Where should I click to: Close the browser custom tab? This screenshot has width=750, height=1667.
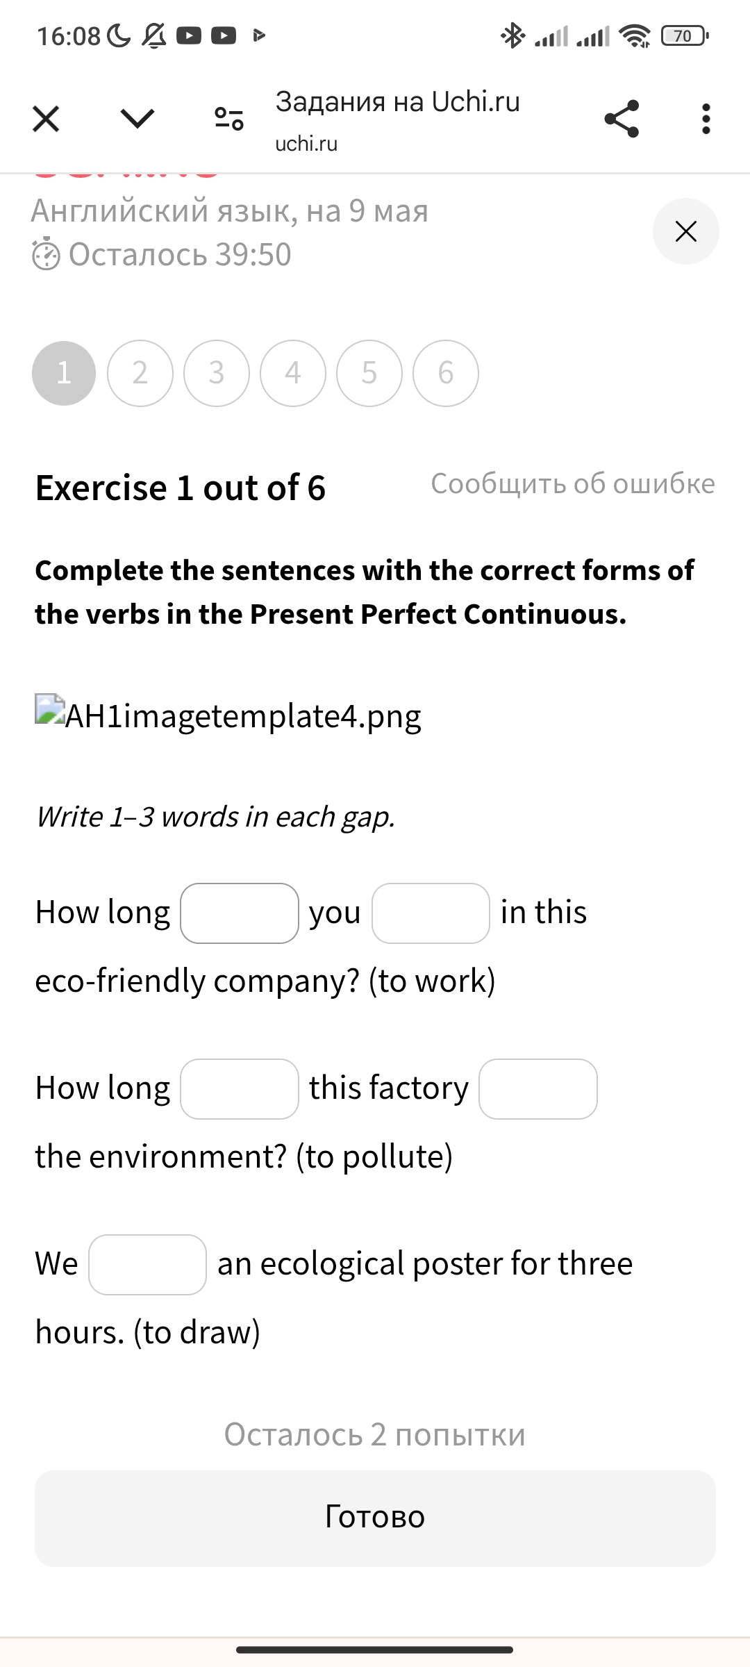[46, 119]
